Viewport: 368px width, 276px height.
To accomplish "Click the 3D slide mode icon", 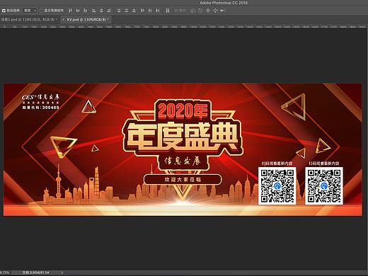I will [215, 11].
